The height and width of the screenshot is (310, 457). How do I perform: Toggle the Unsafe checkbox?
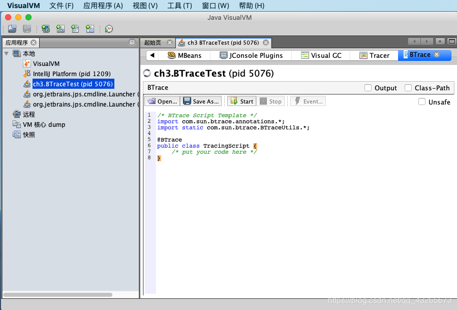(422, 101)
